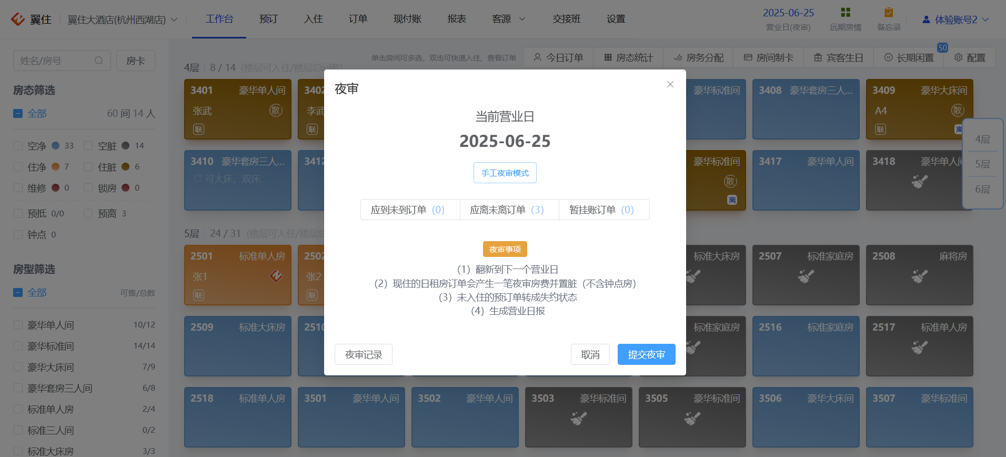Click the 散 badge on room 3401

coord(276,111)
